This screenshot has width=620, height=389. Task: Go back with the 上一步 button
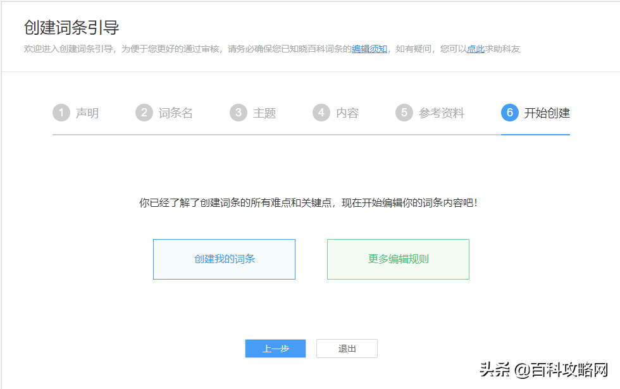(275, 349)
